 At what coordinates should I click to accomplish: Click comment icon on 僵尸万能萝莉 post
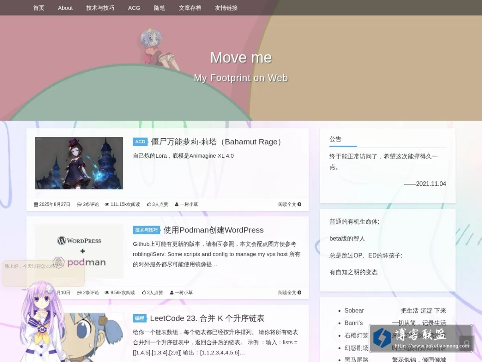(x=79, y=204)
